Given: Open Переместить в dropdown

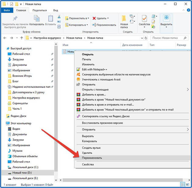Looking at the screenshot, I should 77,18.
